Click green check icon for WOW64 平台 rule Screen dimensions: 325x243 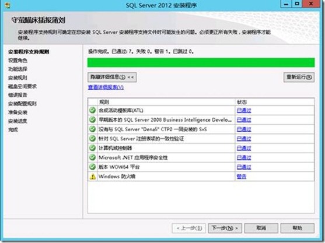pos(92,167)
